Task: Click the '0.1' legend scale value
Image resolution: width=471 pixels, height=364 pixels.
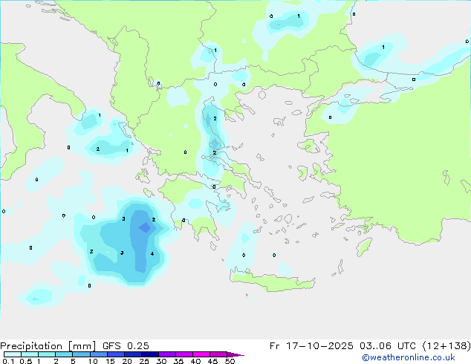Action: (8, 361)
